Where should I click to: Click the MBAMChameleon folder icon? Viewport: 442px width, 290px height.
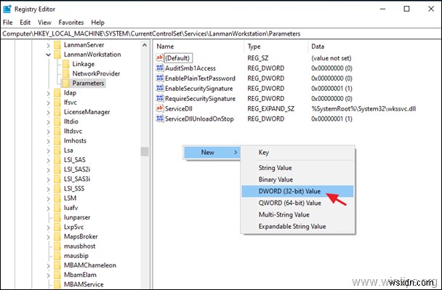57,265
